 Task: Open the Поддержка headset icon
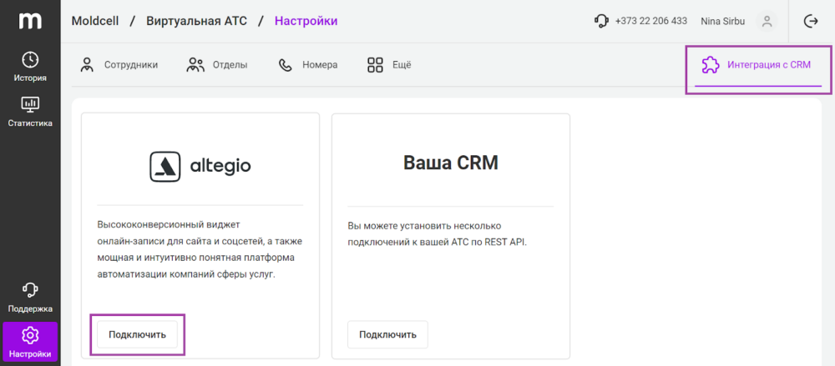[x=30, y=290]
